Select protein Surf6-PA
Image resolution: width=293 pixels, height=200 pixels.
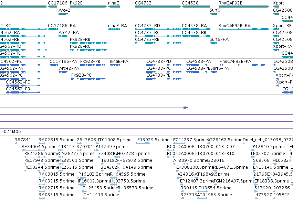point(220,68)
